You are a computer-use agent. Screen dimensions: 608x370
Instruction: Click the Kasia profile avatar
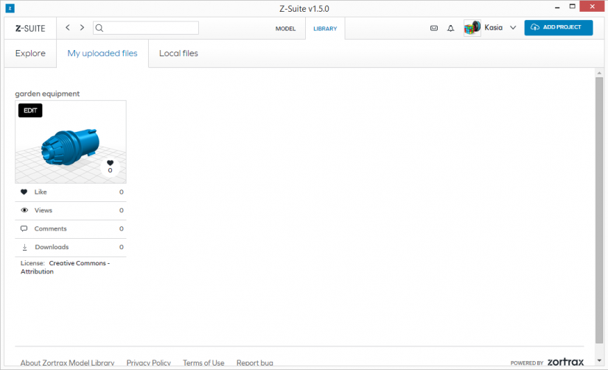[472, 28]
